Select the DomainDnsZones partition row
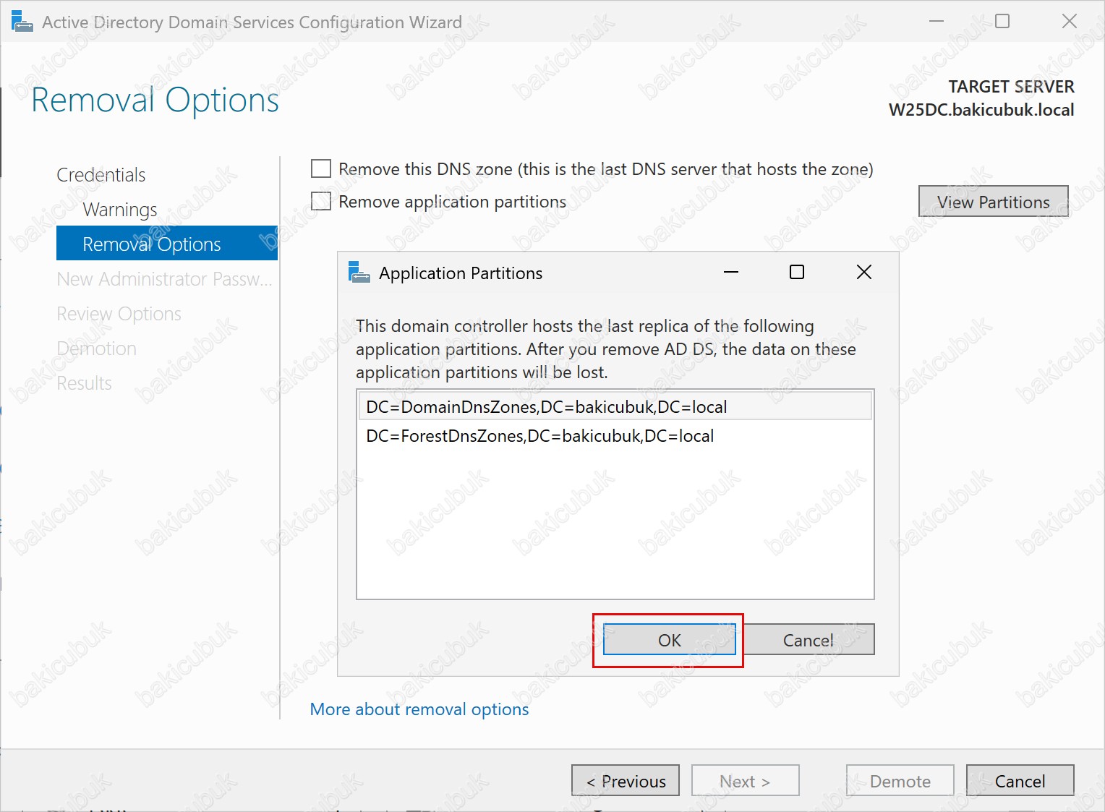 [x=615, y=406]
